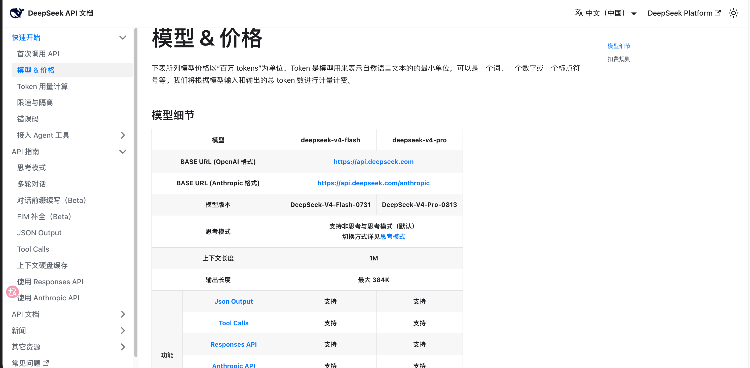Open 思考模式 in sidebar
The image size is (750, 368).
pos(31,168)
